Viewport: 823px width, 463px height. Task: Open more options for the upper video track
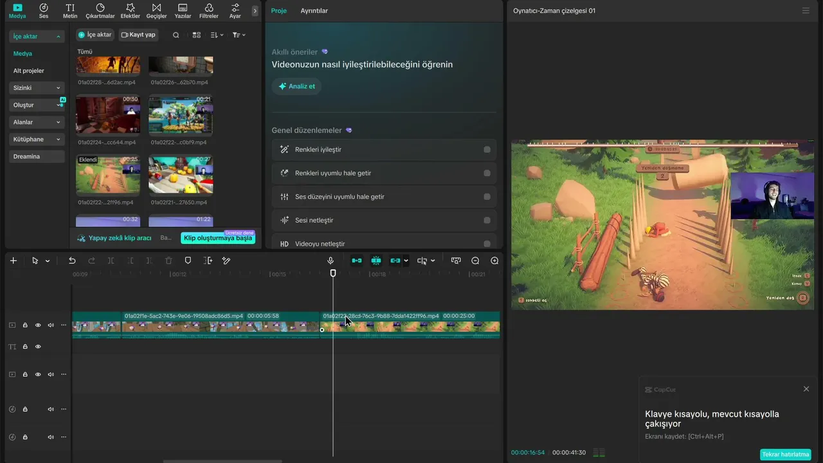[64, 325]
